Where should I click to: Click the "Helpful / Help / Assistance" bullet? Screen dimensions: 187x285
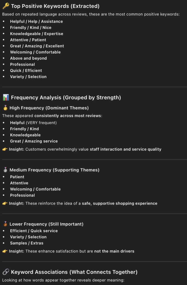(x=36, y=21)
